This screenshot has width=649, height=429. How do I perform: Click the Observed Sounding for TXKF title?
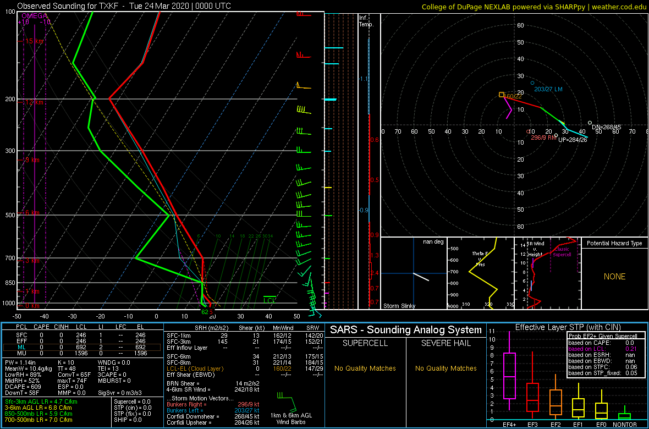click(x=124, y=6)
